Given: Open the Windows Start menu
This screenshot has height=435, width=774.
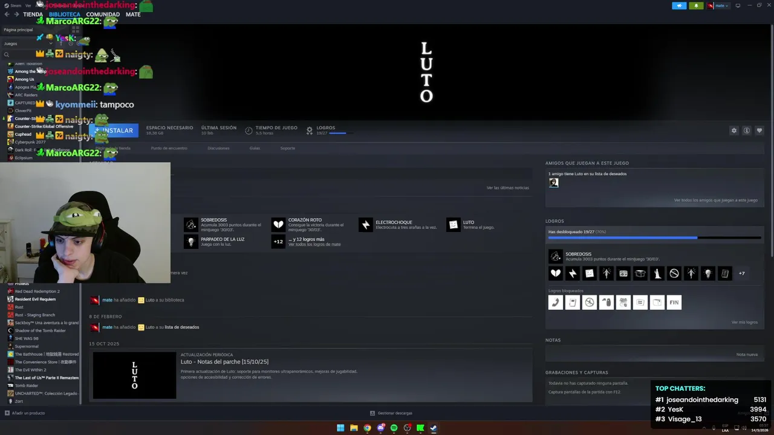Looking at the screenshot, I should [x=340, y=428].
